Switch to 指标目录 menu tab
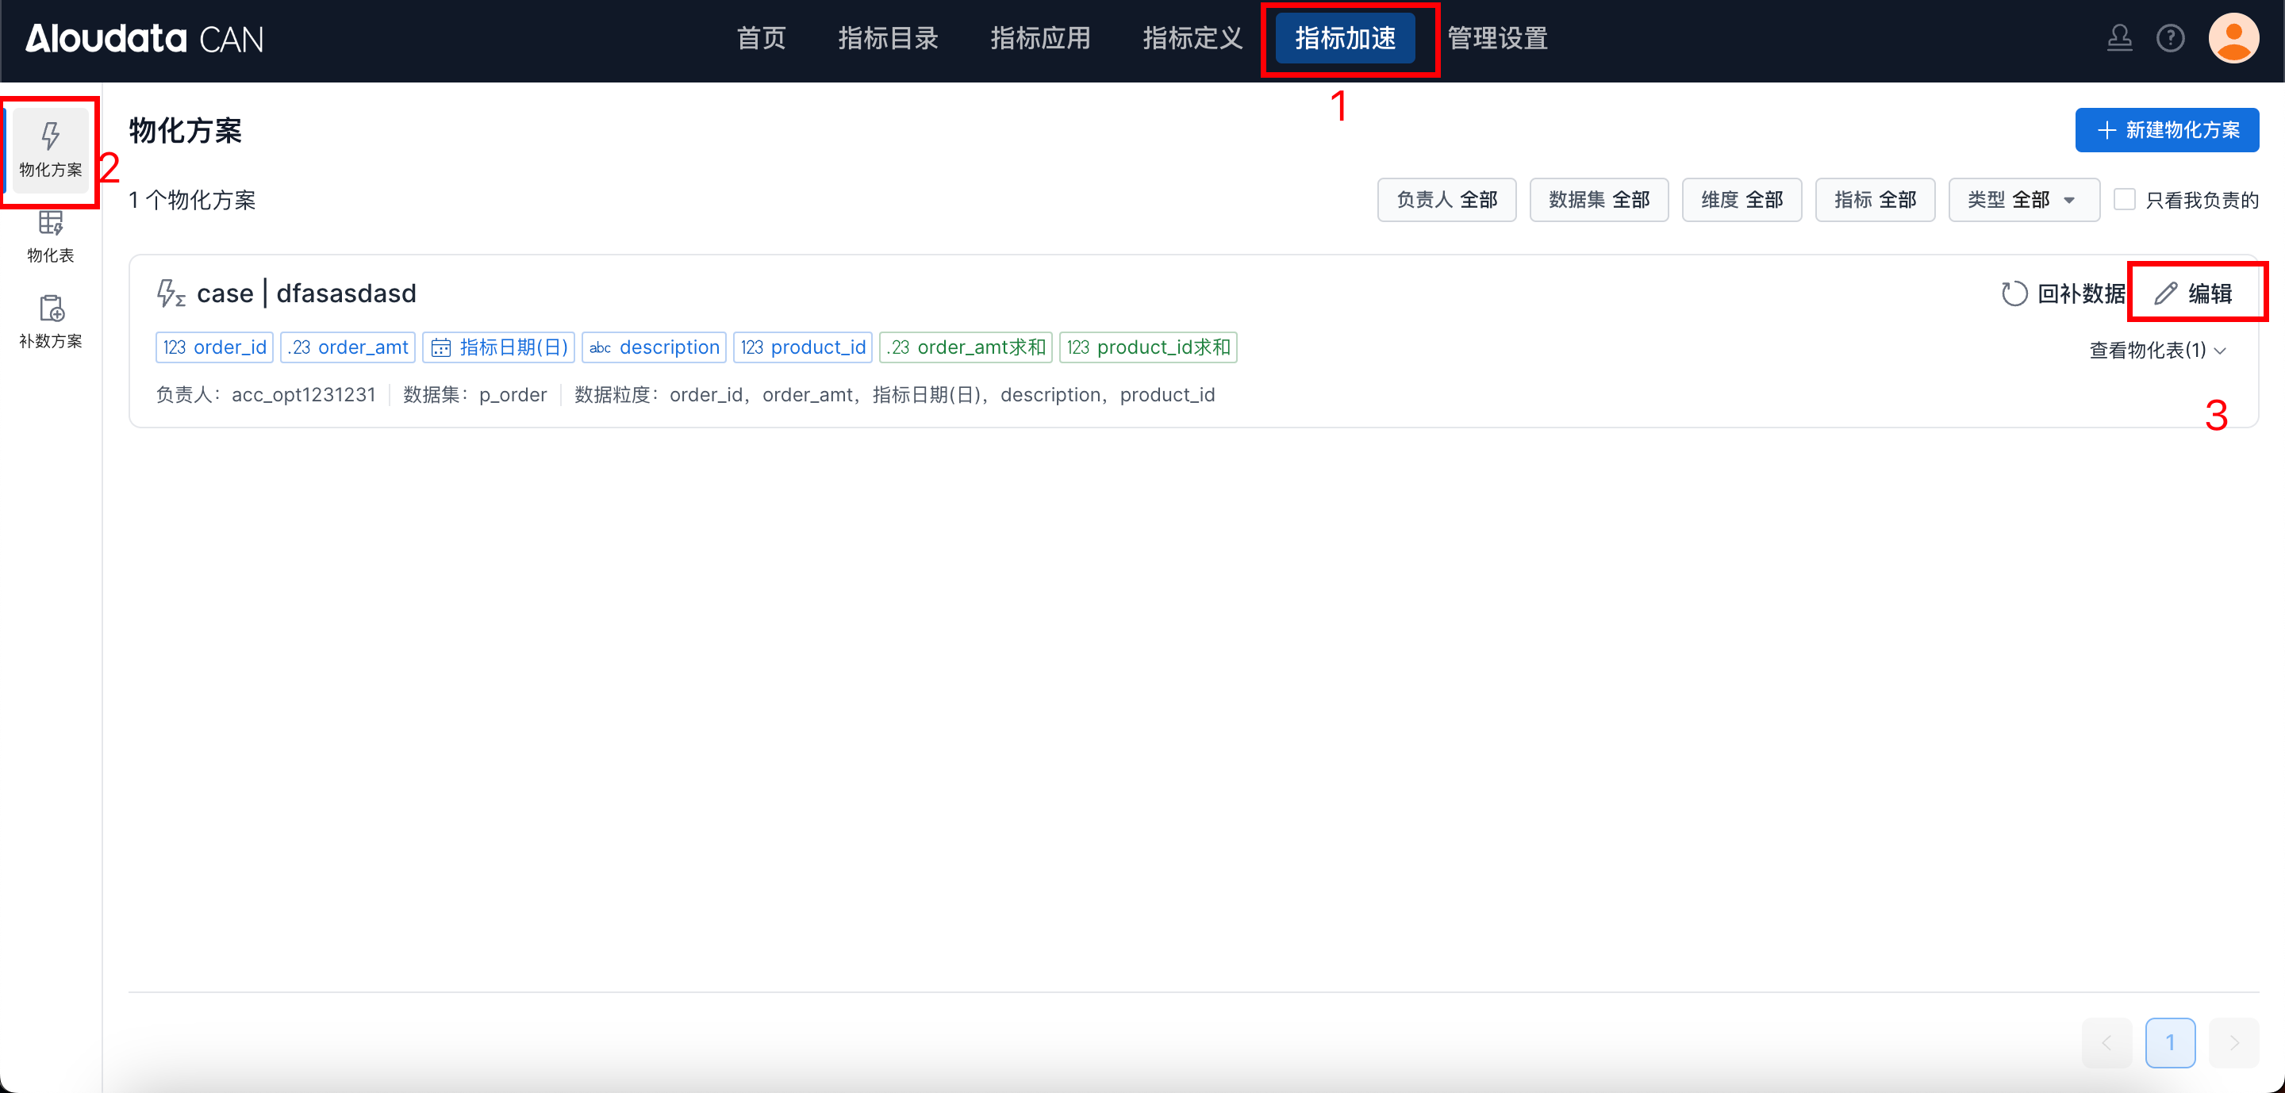The height and width of the screenshot is (1093, 2285). pos(888,38)
